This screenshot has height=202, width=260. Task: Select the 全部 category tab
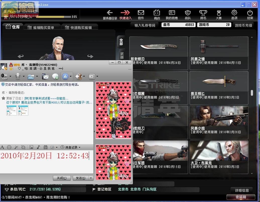pyautogui.click(x=121, y=42)
